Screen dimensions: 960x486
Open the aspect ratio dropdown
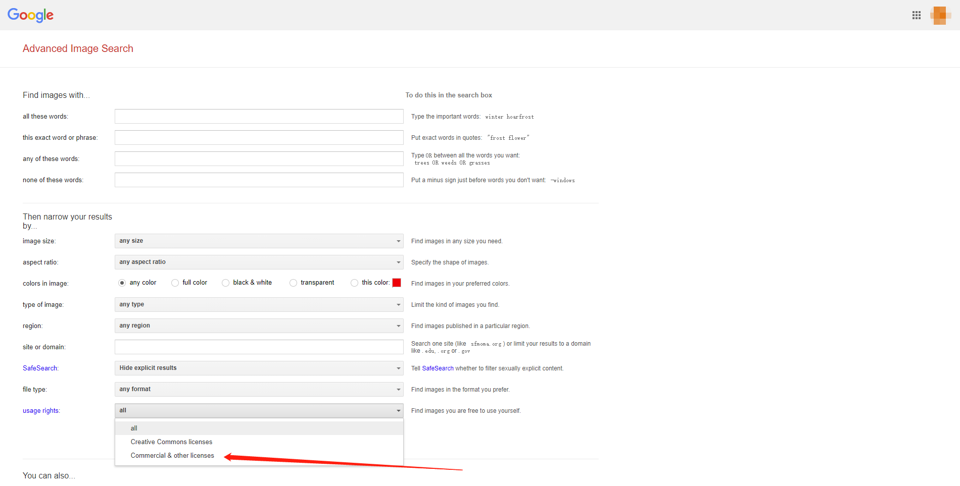(259, 262)
